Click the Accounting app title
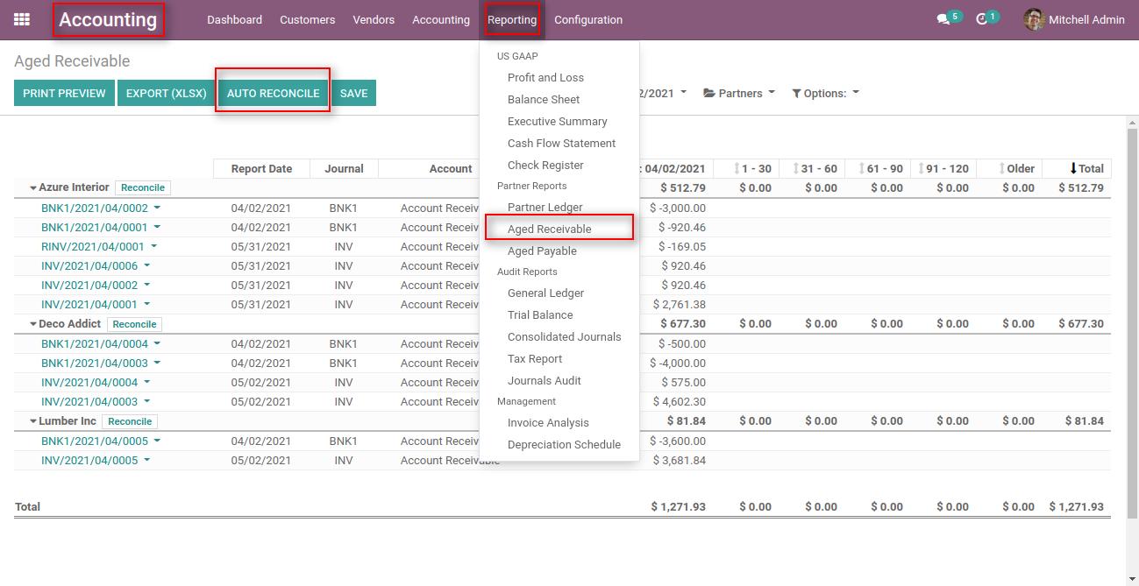The image size is (1139, 586). 108,19
